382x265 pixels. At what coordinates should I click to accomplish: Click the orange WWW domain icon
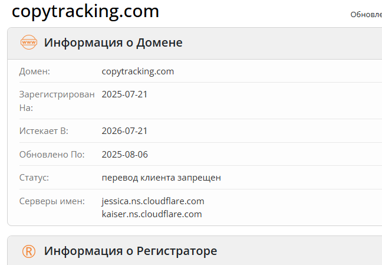click(29, 42)
